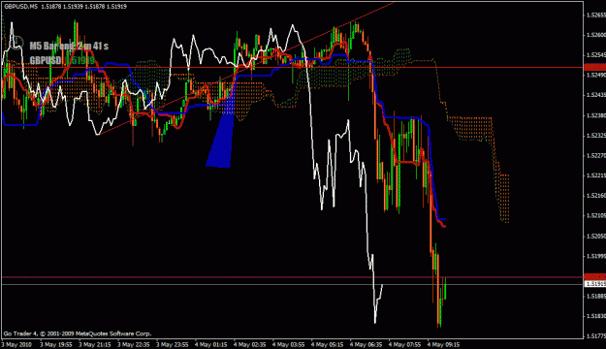Image resolution: width=606 pixels, height=349 pixels.
Task: Select the rising red diagonal trend line
Action: click(247, 68)
